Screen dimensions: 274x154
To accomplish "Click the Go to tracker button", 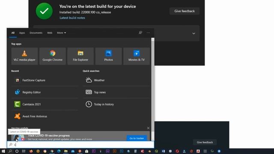I will [137, 138].
